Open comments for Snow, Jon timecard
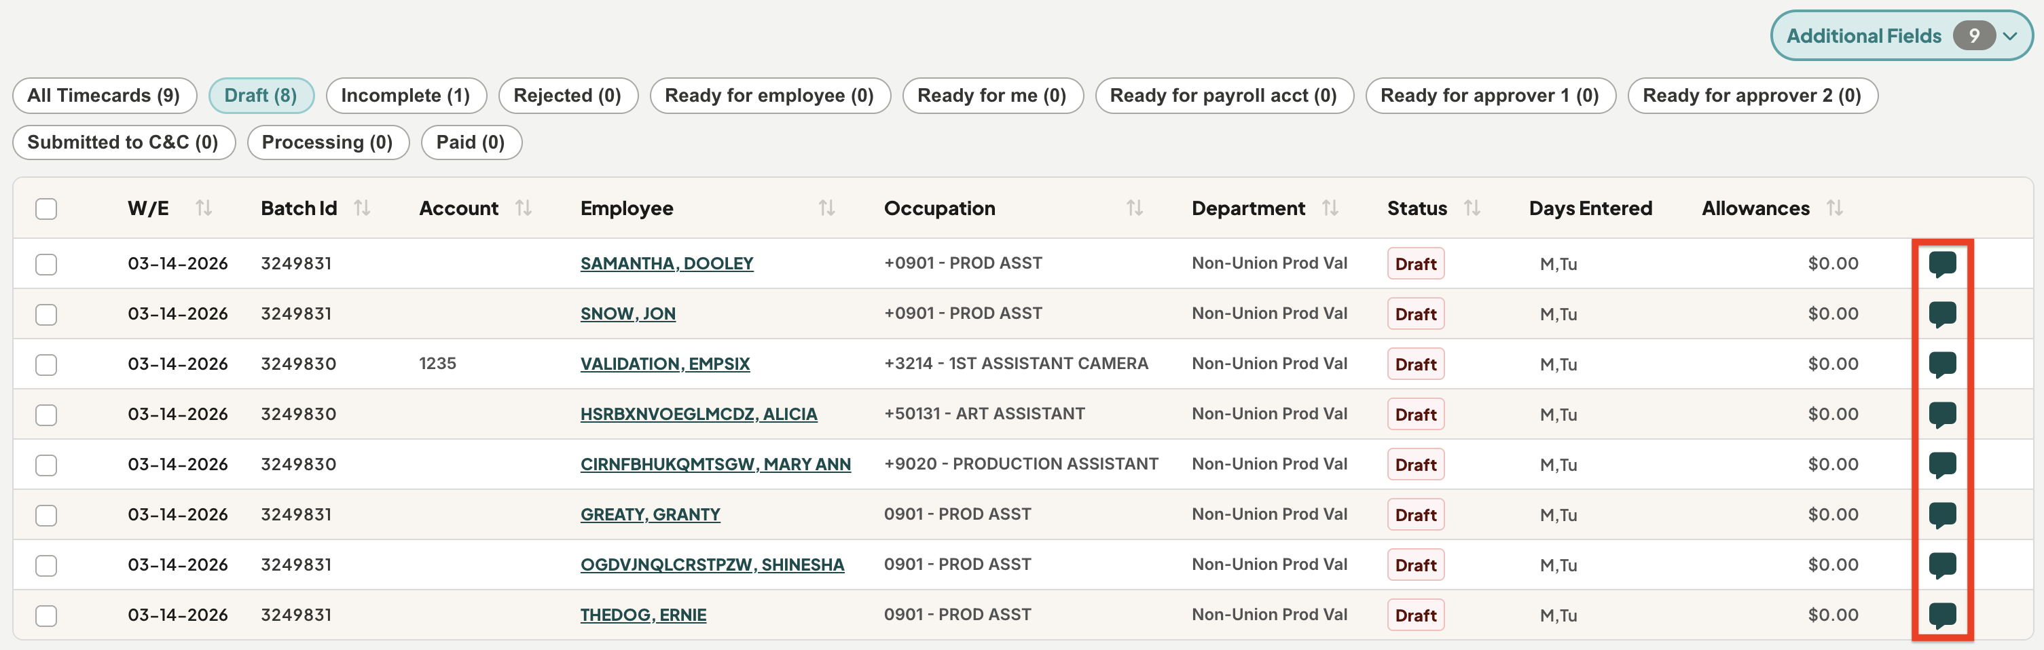 coord(1942,314)
